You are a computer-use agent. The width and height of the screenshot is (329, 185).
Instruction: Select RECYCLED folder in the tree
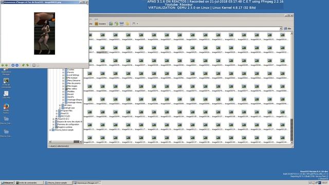[x=65, y=116]
